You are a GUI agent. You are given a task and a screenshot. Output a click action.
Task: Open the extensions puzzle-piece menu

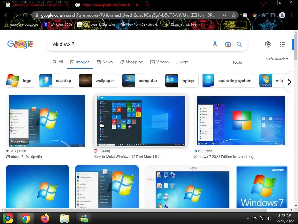tap(263, 15)
